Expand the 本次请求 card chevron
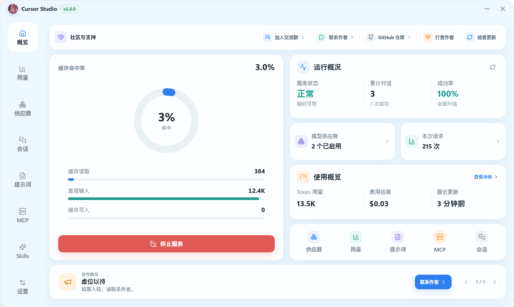The image size is (514, 307). (498, 141)
